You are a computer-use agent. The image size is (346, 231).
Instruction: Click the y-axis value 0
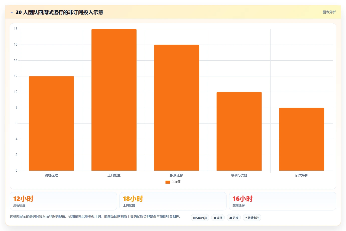click(17, 171)
